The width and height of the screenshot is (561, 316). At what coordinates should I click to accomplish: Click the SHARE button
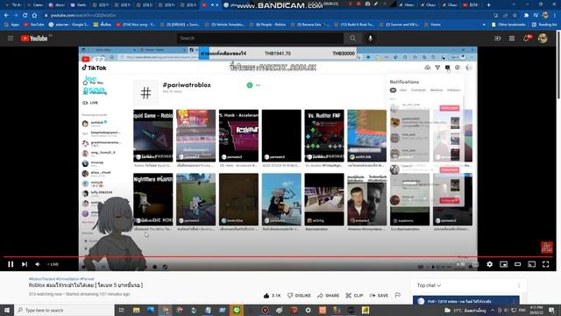tap(328, 296)
